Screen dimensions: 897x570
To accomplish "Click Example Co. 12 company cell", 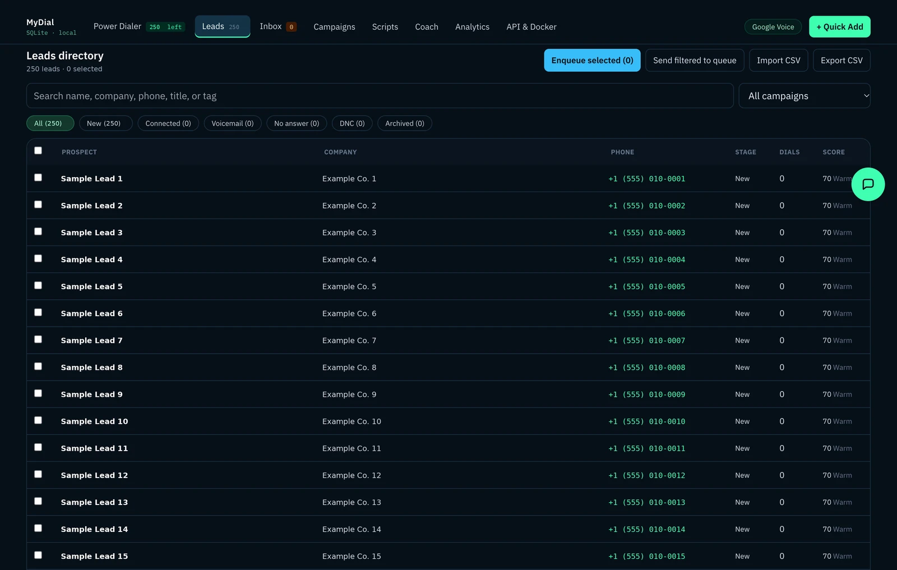I will 352,475.
